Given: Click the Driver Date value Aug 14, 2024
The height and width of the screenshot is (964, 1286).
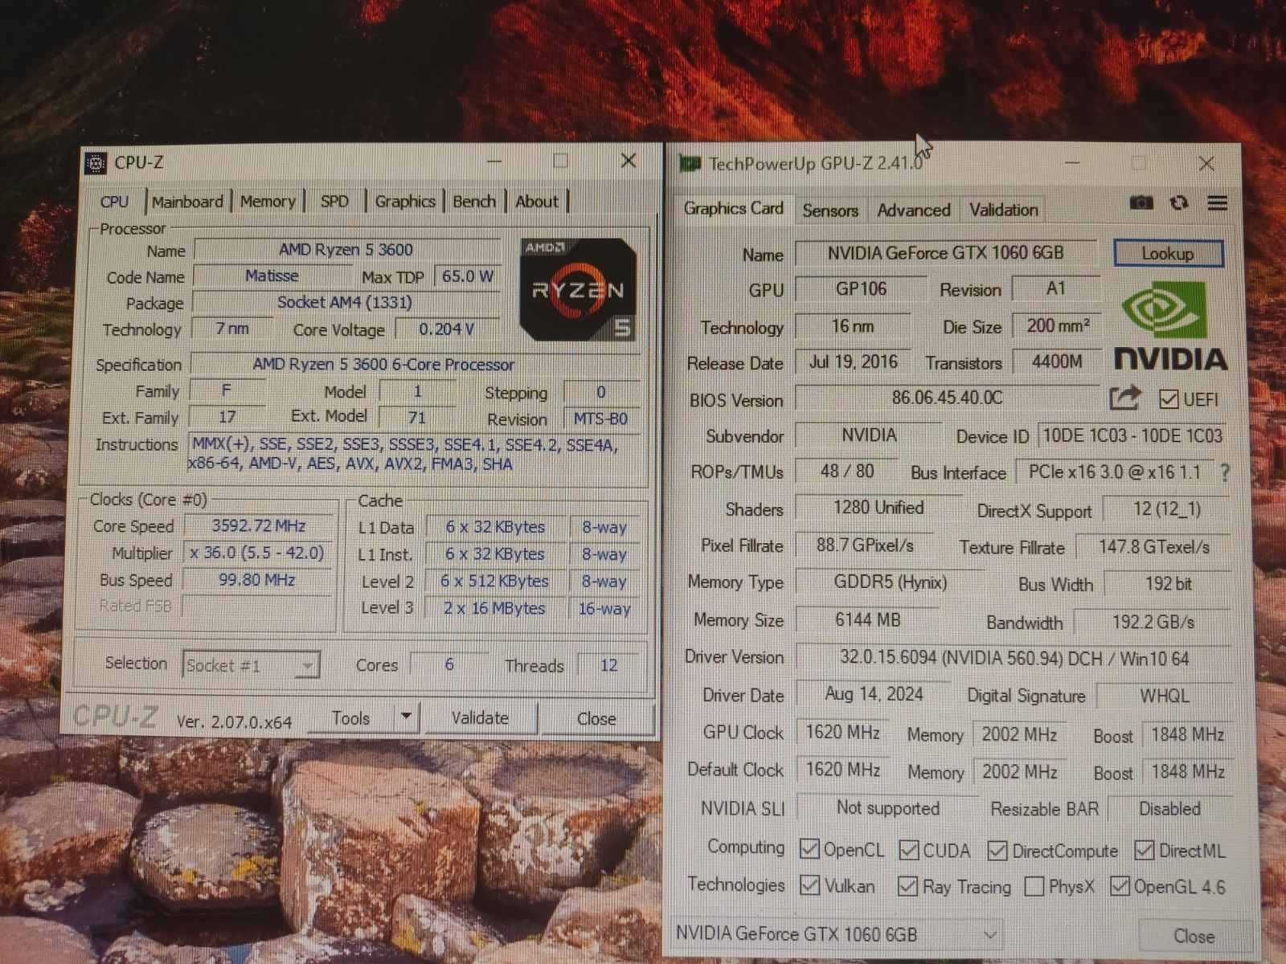Looking at the screenshot, I should [x=874, y=694].
